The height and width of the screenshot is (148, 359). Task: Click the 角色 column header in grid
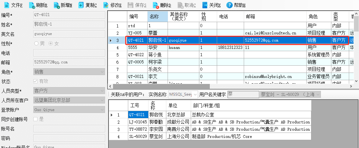click(x=319, y=17)
